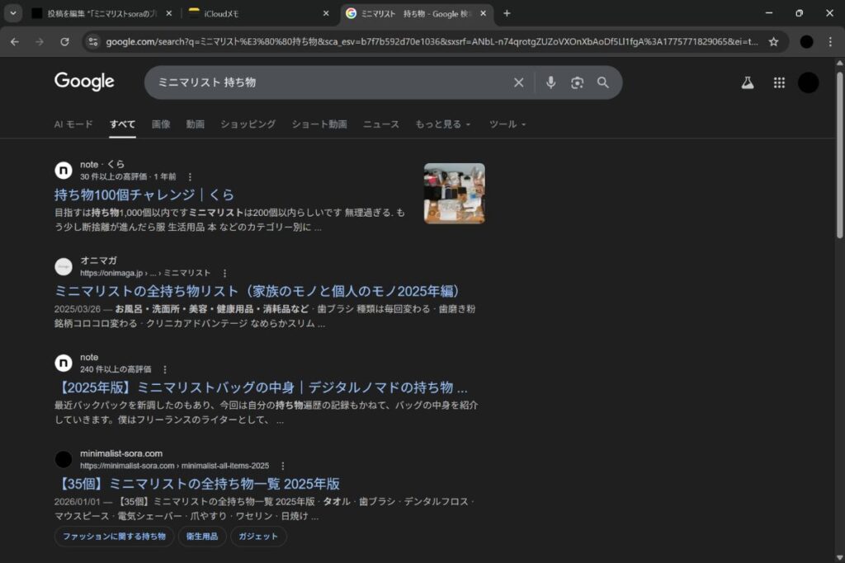Image resolution: width=845 pixels, height=563 pixels.
Task: Select the 衛生用品 chip
Action: pos(202,537)
